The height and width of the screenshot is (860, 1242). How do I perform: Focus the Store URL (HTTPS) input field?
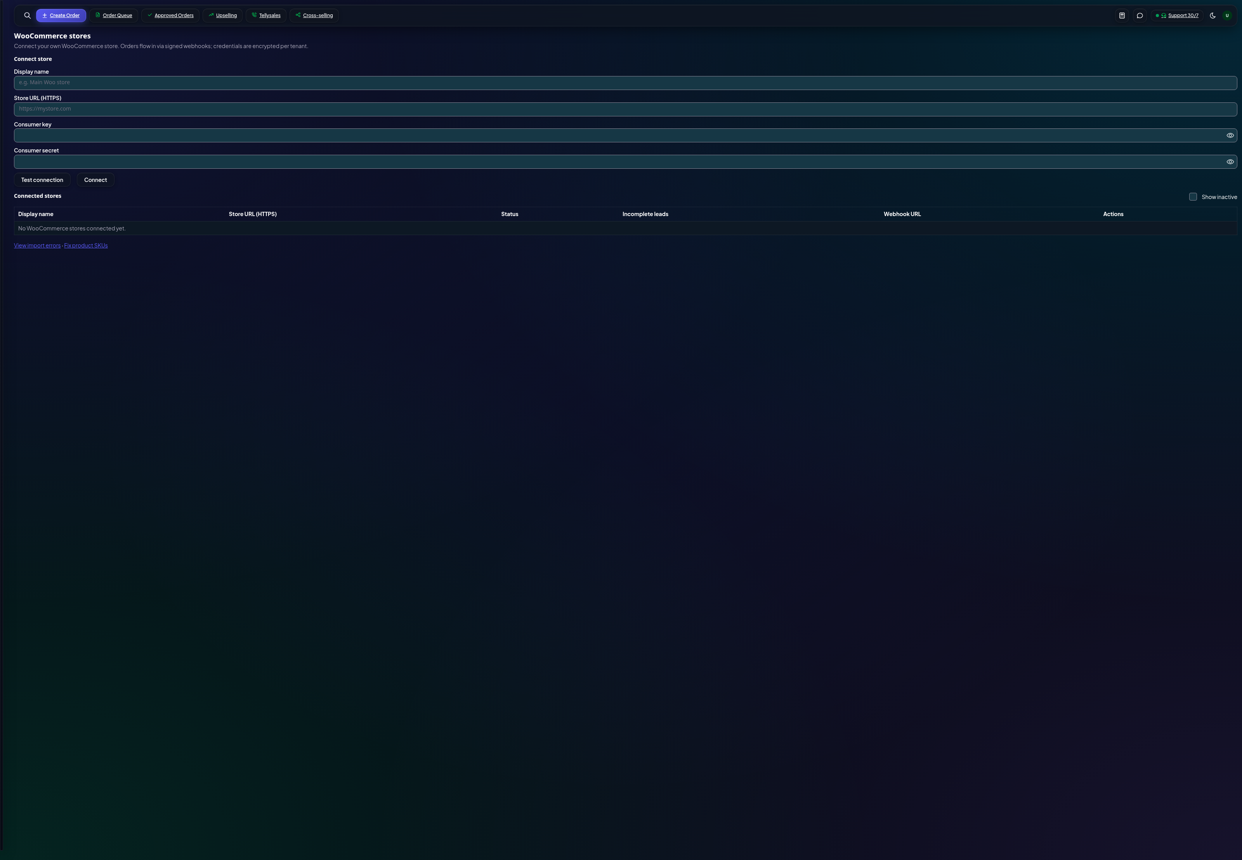pos(625,109)
